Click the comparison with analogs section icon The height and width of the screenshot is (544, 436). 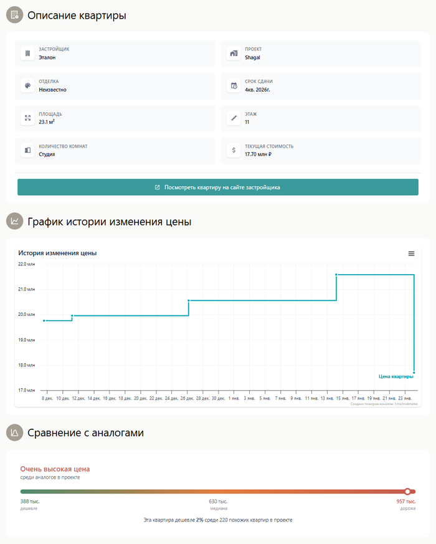click(14, 432)
